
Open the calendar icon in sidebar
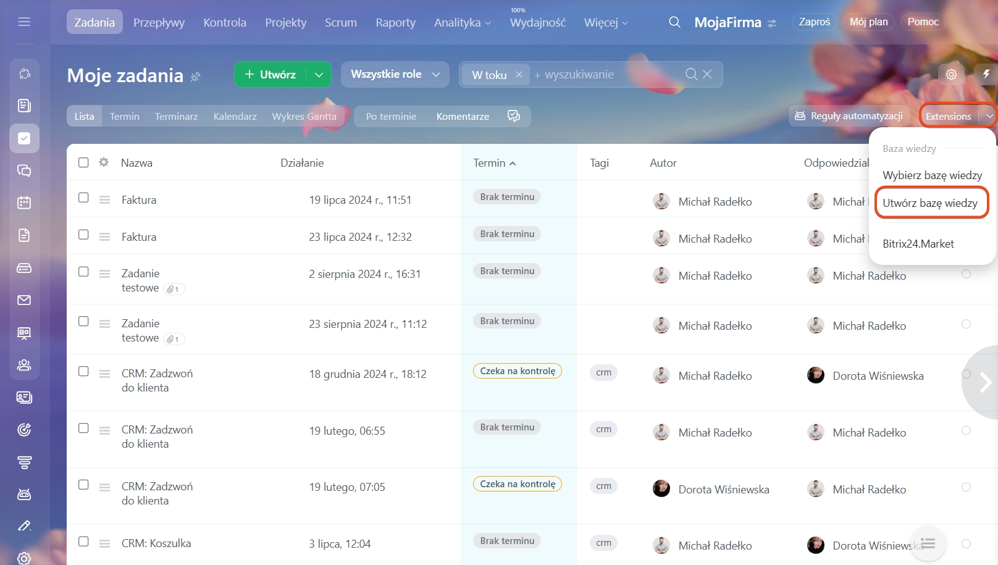(x=24, y=203)
